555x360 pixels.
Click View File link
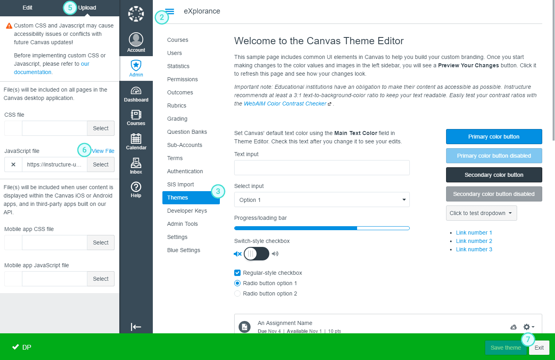(103, 151)
